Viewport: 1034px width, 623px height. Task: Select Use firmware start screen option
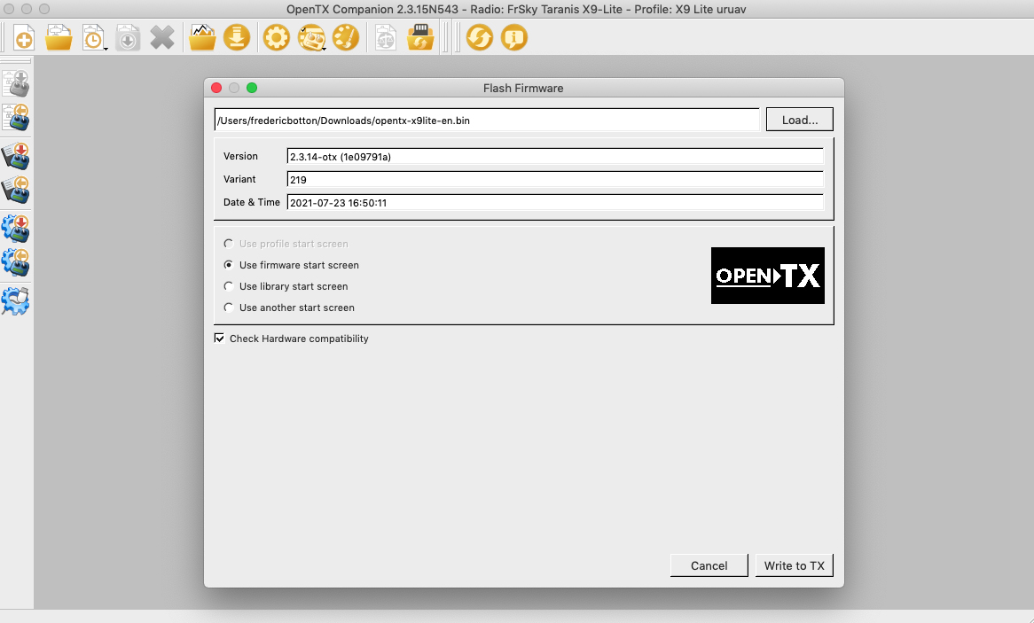pos(292,265)
